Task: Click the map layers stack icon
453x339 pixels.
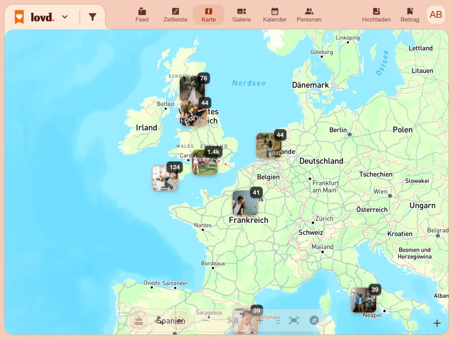Action: [139, 320]
